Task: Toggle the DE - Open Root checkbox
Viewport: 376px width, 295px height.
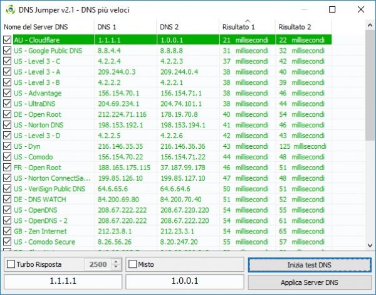Action: [x=7, y=114]
